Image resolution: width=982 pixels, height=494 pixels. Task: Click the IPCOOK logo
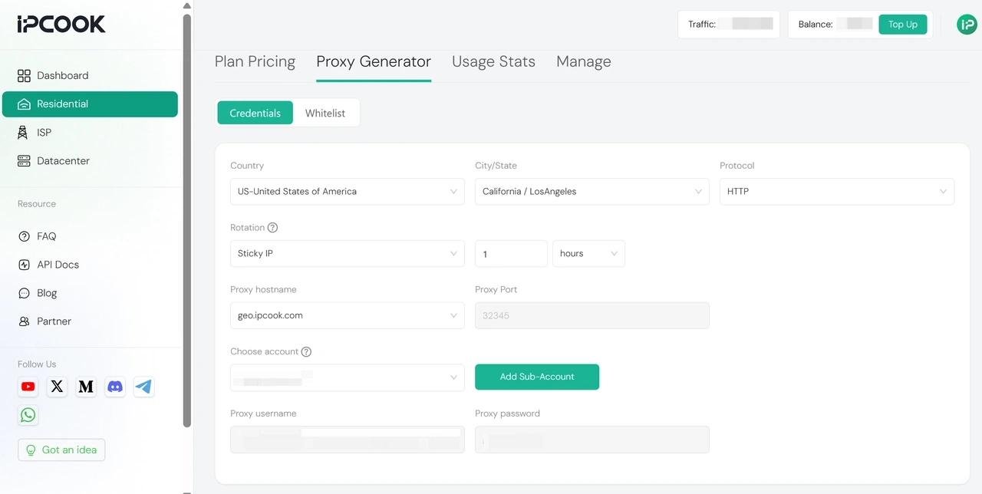pos(61,25)
